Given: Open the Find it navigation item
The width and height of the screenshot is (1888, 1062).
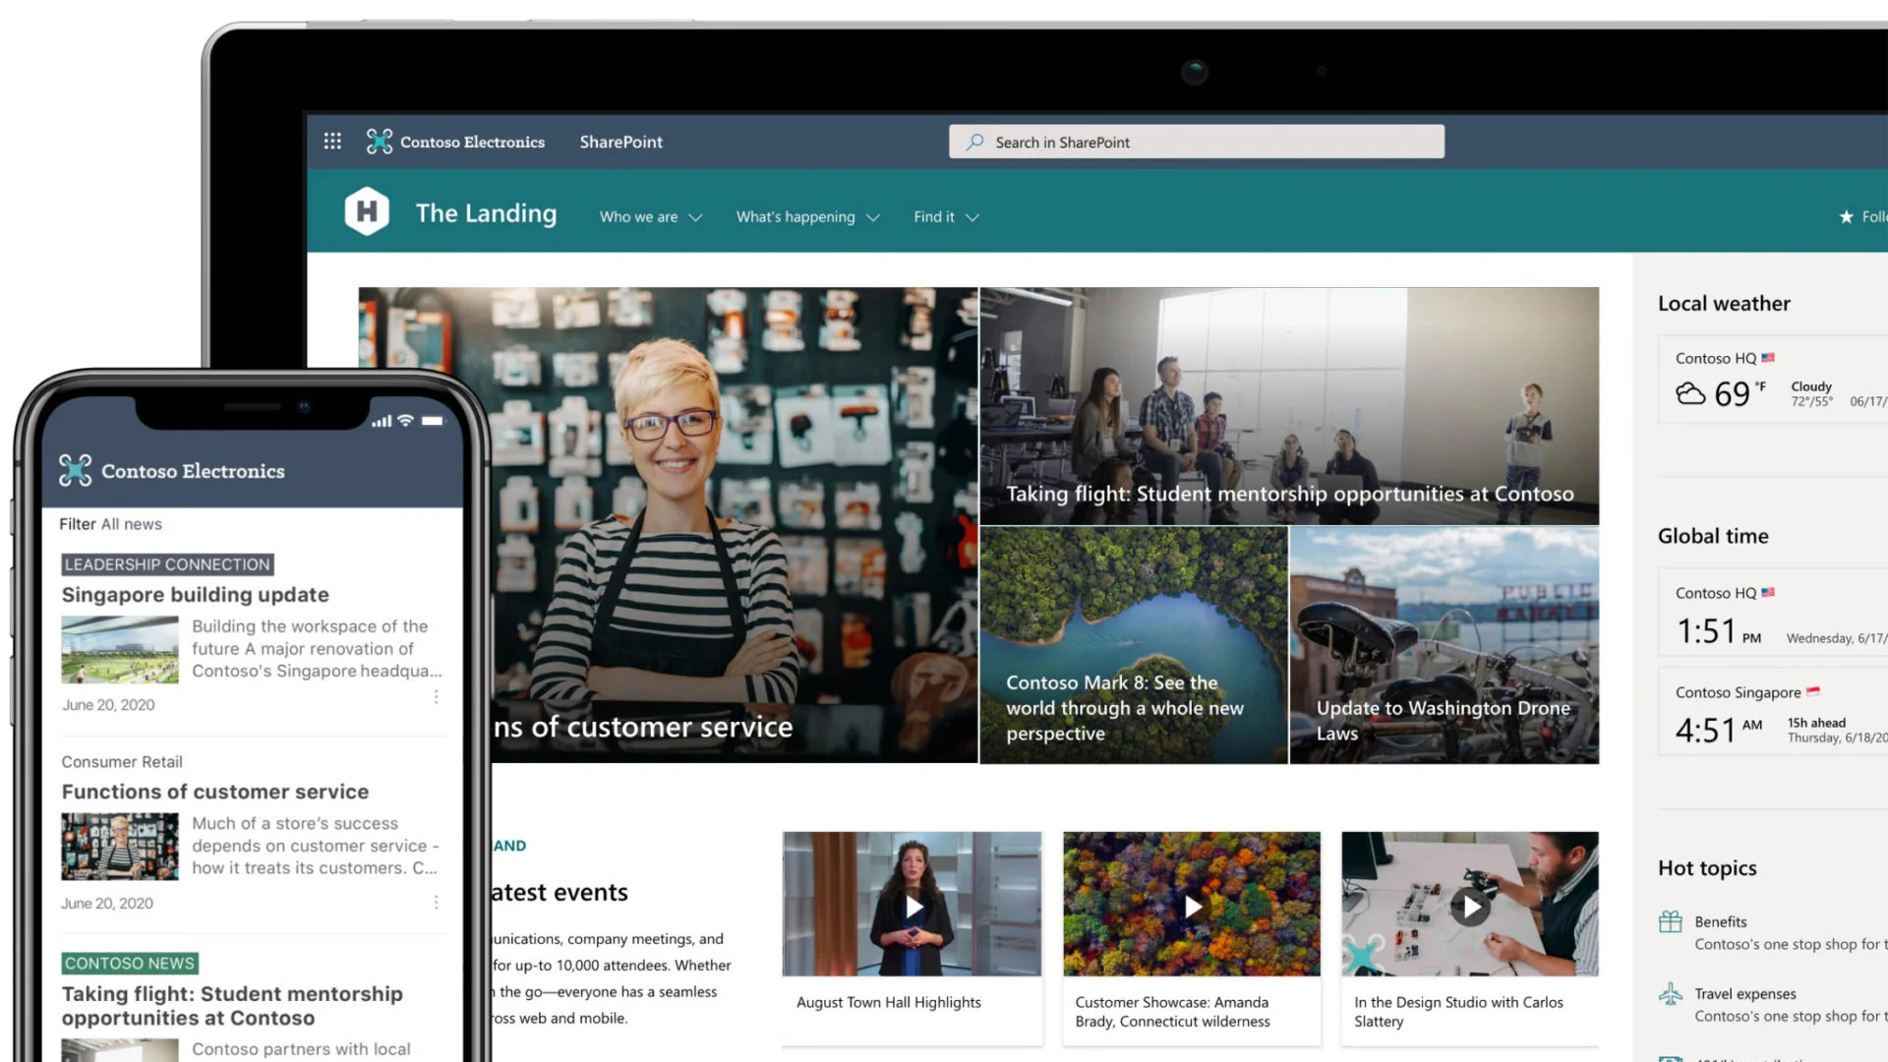Looking at the screenshot, I should click(934, 217).
